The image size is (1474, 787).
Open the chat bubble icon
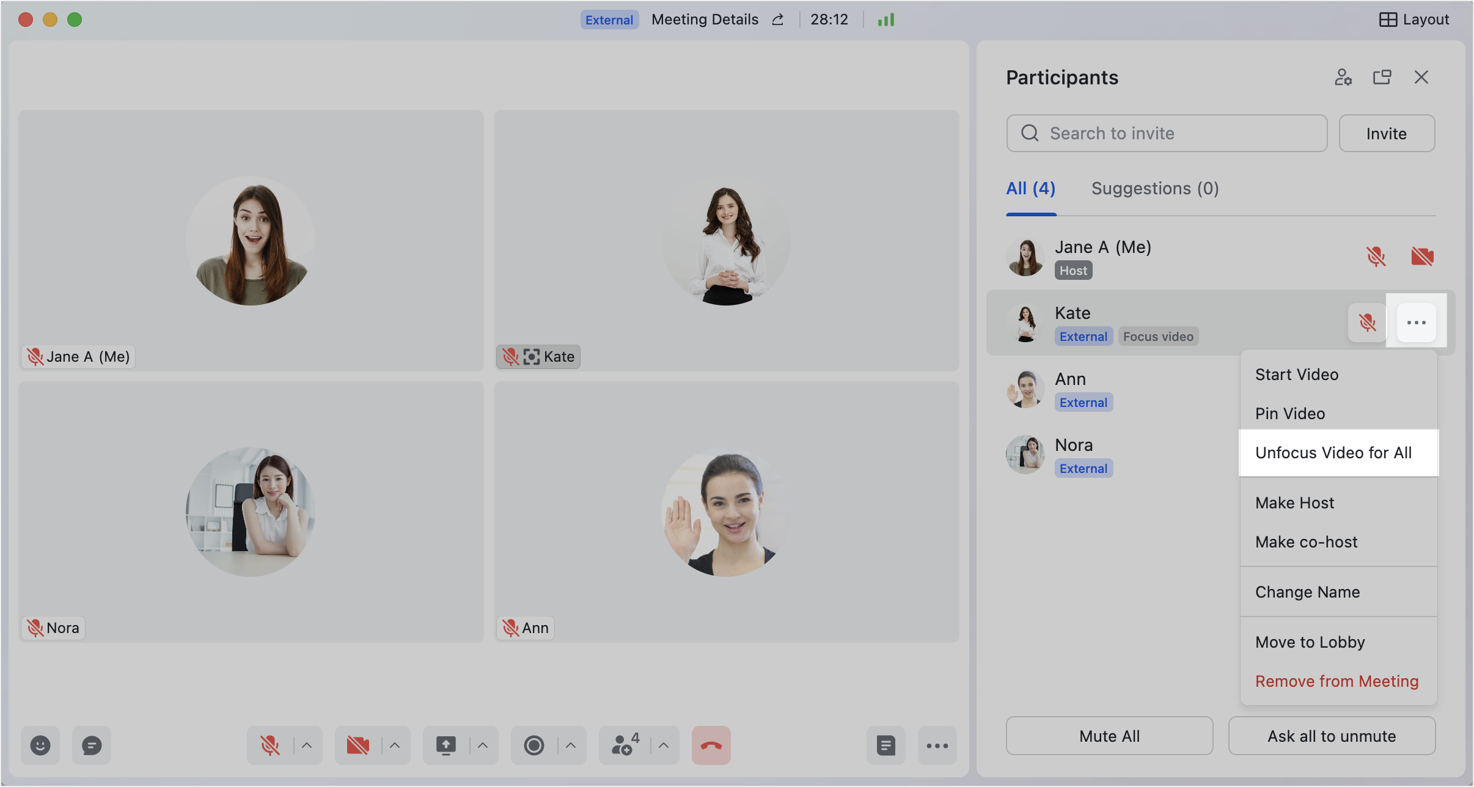92,745
